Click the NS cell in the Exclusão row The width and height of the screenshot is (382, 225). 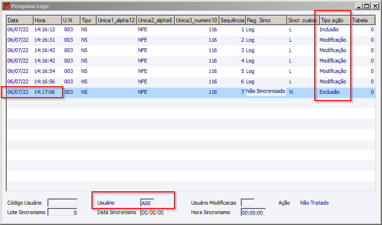(x=84, y=92)
